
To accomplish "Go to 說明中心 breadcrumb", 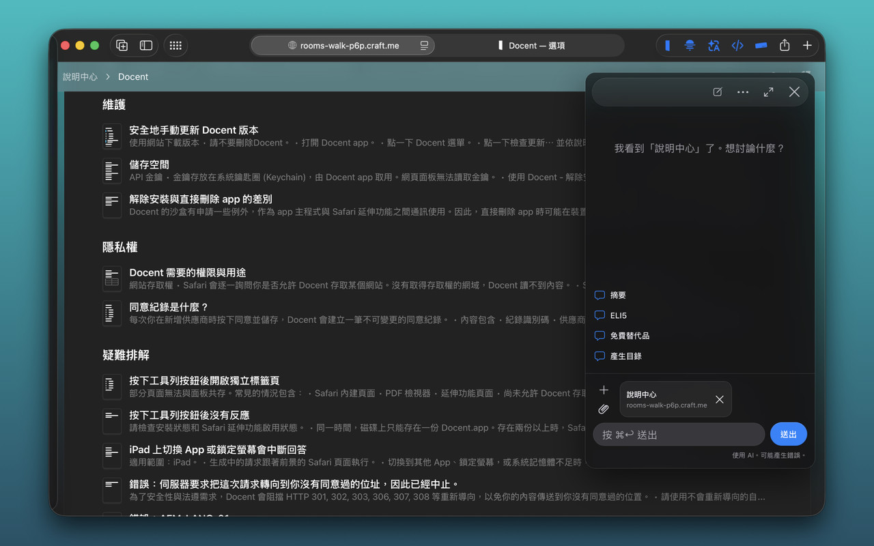I will click(x=81, y=77).
